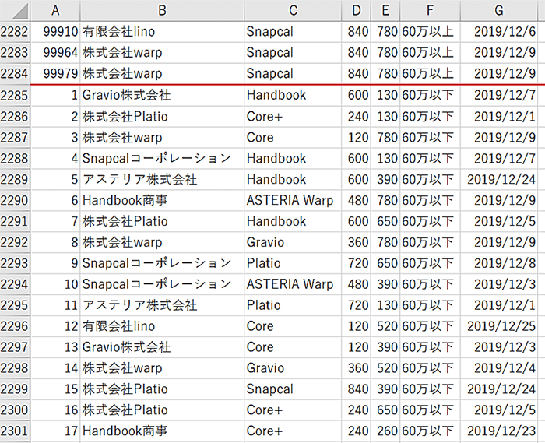Click 60万以下 cell in row 2293
The image size is (545, 443).
point(431,263)
